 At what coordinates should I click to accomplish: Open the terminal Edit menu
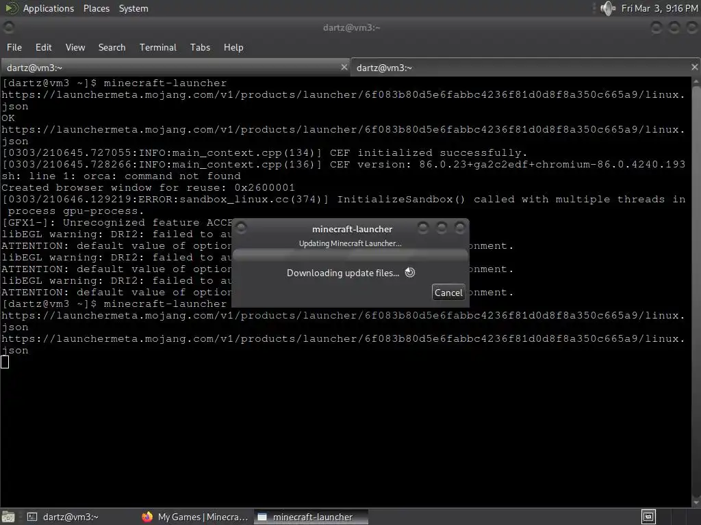click(43, 47)
